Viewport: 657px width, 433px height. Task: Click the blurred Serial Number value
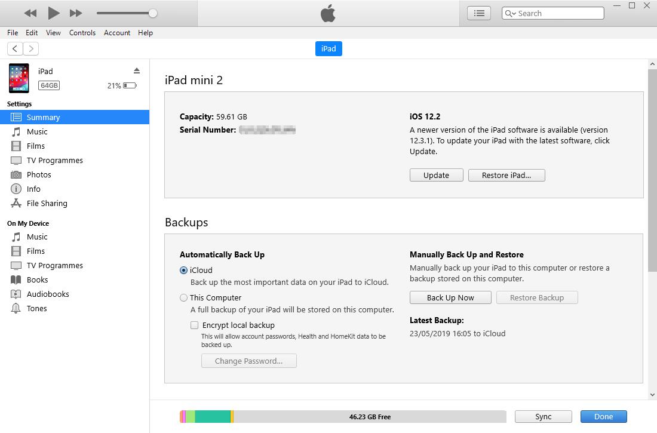click(x=268, y=130)
